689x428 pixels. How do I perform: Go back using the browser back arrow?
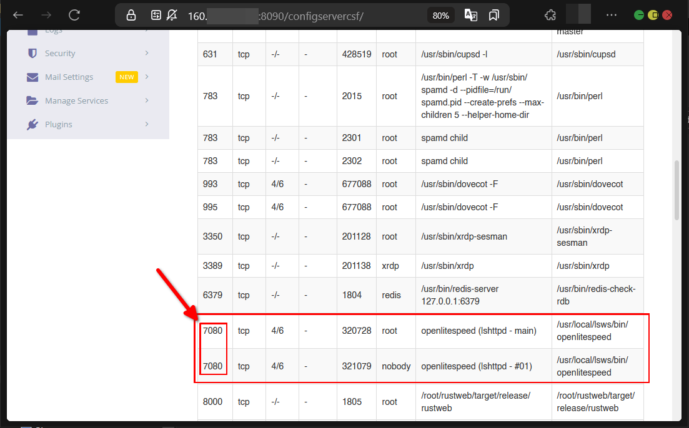[18, 15]
